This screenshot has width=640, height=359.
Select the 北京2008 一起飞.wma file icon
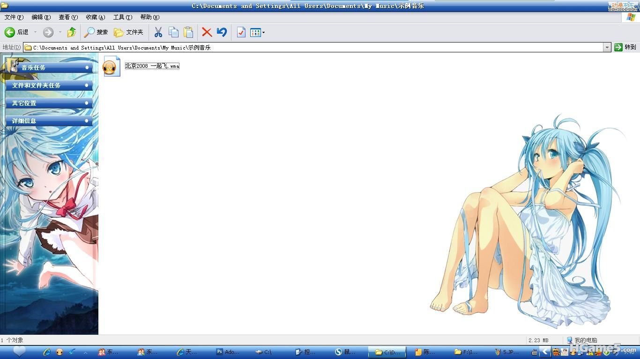[x=112, y=66]
